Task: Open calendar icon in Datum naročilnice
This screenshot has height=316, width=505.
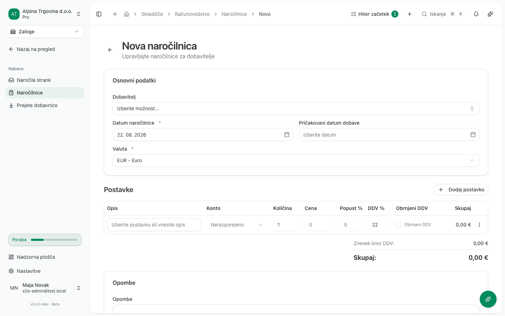Action: [x=287, y=134]
